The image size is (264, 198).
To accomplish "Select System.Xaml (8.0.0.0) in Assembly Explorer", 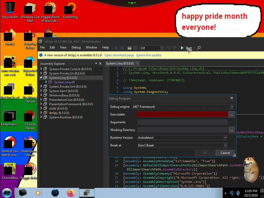I will [x=63, y=91].
